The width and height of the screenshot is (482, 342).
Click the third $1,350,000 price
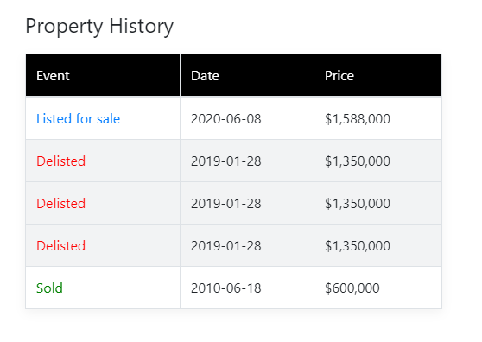(x=358, y=246)
